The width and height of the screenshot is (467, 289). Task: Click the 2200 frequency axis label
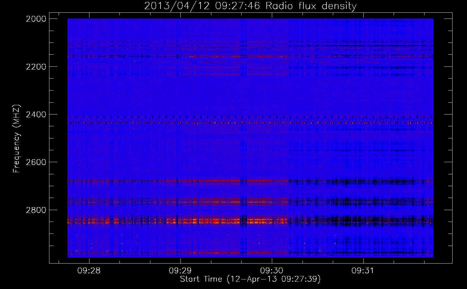tap(36, 67)
